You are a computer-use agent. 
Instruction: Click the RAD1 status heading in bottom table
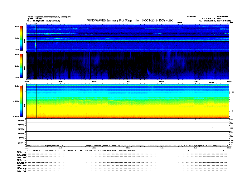tap(19, 160)
